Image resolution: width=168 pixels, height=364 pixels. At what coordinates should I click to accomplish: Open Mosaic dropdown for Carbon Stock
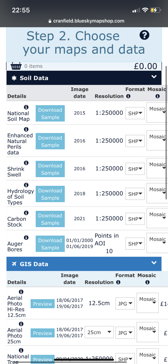coord(158,217)
